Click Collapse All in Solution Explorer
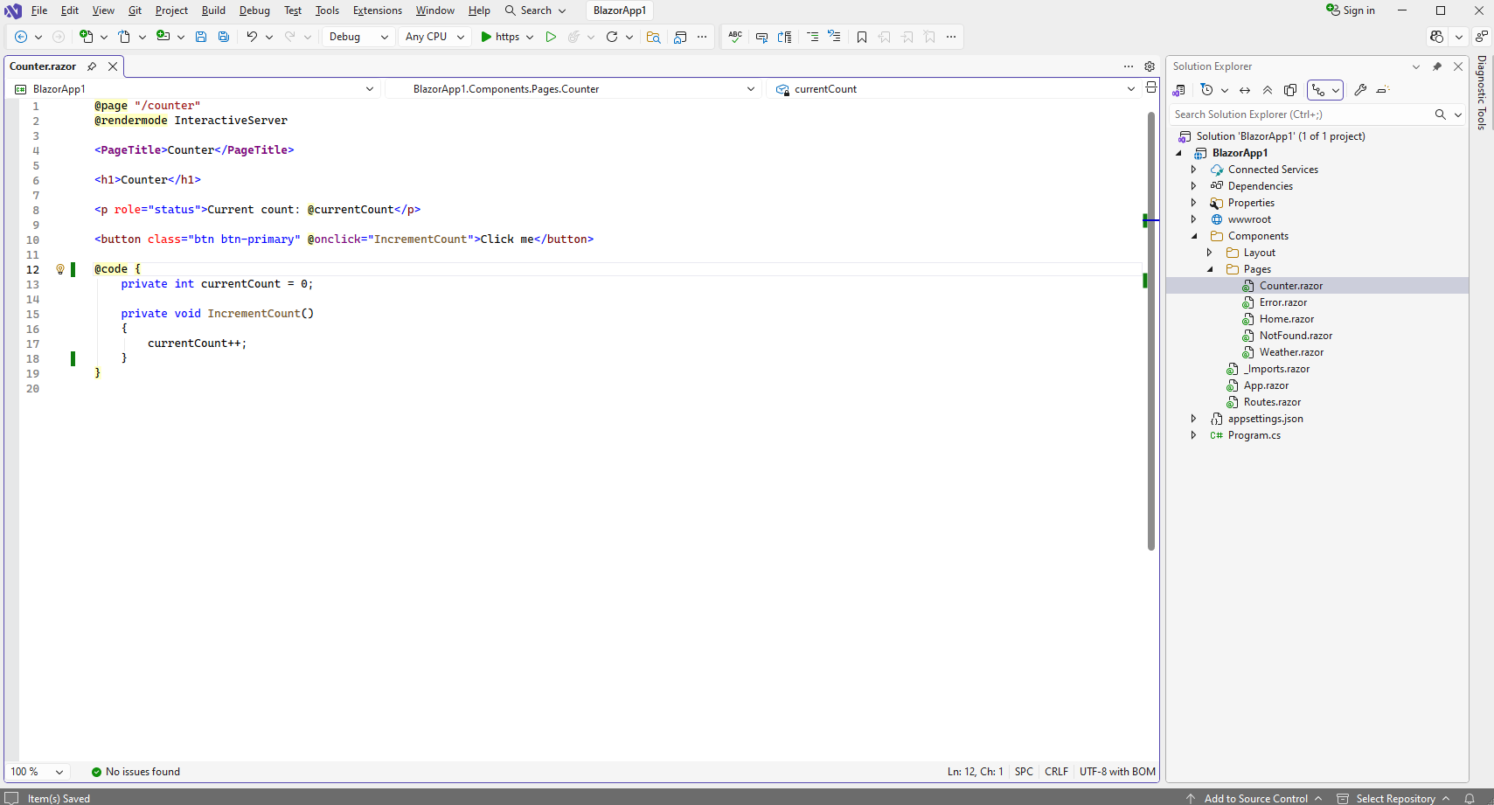Screen dimensions: 1494x805 1268,90
